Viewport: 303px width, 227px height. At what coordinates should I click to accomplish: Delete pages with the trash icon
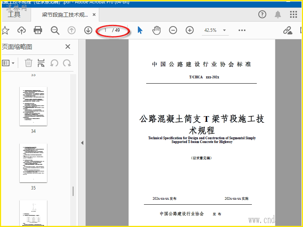tap(28, 63)
